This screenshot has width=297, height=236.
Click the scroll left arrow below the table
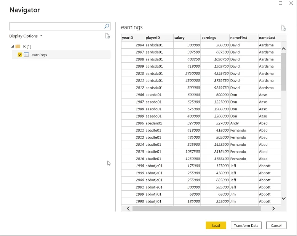point(128,209)
